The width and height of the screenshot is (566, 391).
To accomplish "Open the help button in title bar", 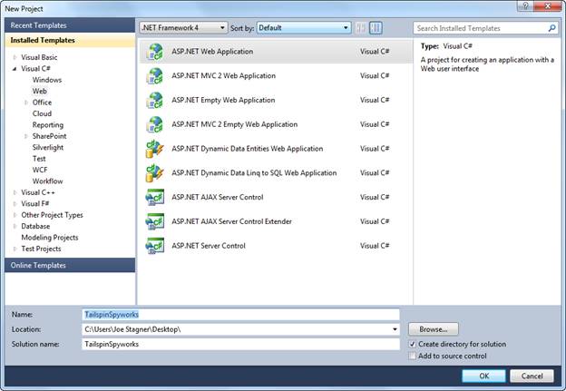I will coord(525,5).
